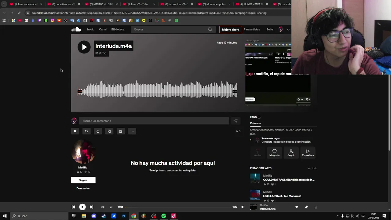Open the tab search dropdown arrow
Viewport: 391px width, 220px height.
pos(4,4)
